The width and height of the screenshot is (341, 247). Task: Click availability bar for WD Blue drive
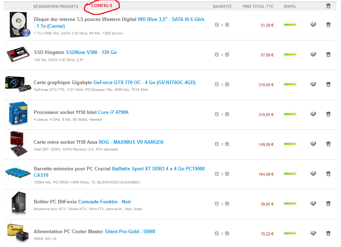coord(290,25)
